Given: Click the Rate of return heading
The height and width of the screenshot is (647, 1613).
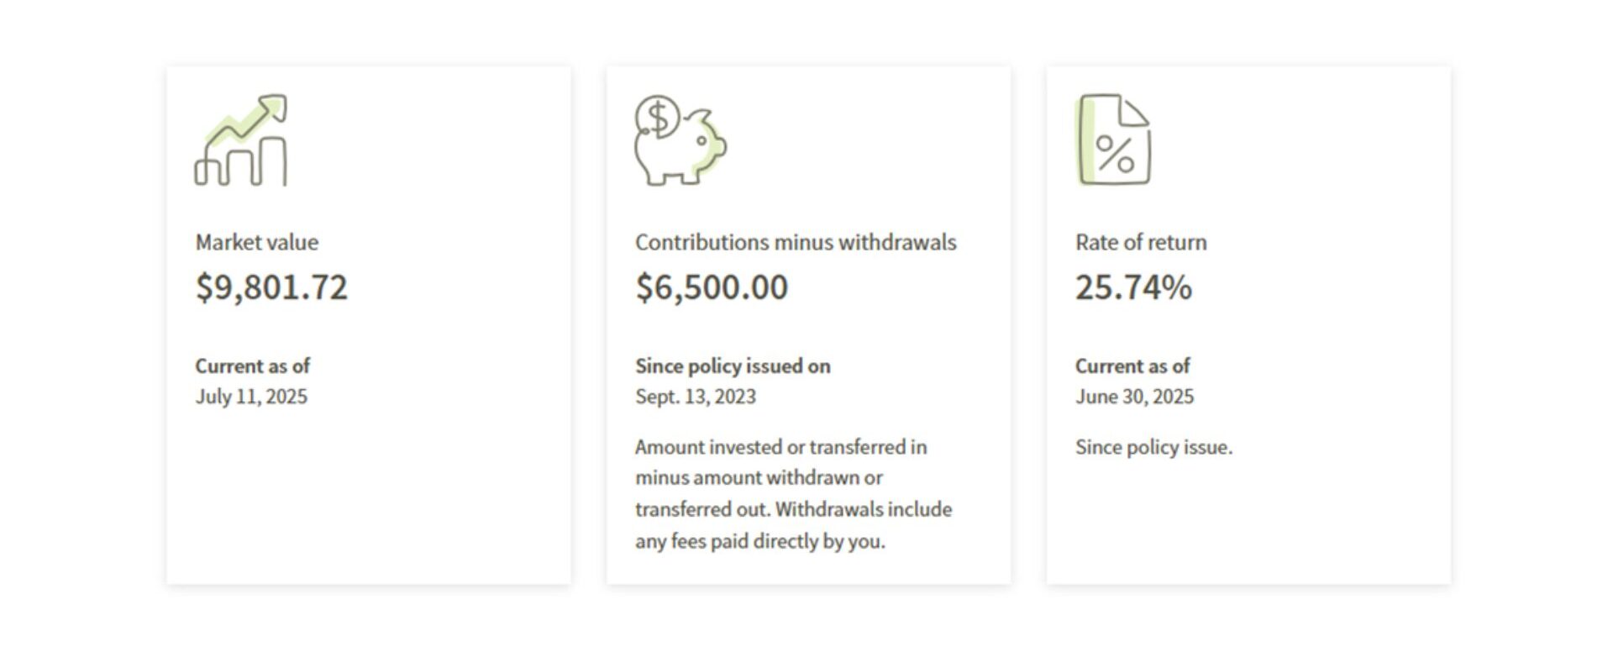Looking at the screenshot, I should (1141, 242).
